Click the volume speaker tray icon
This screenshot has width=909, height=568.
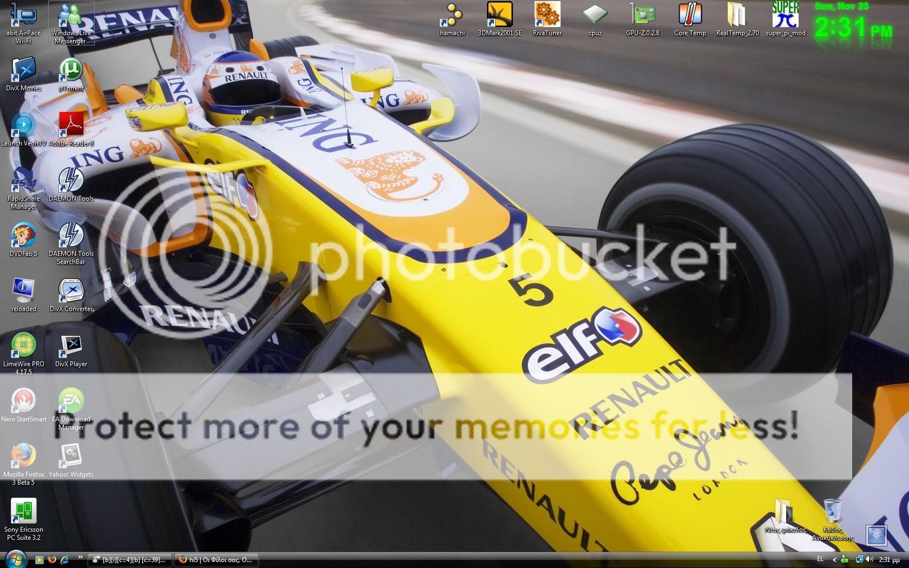tap(869, 559)
